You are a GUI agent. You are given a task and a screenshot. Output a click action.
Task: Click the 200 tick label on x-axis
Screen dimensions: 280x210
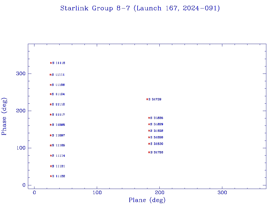(x=160, y=193)
